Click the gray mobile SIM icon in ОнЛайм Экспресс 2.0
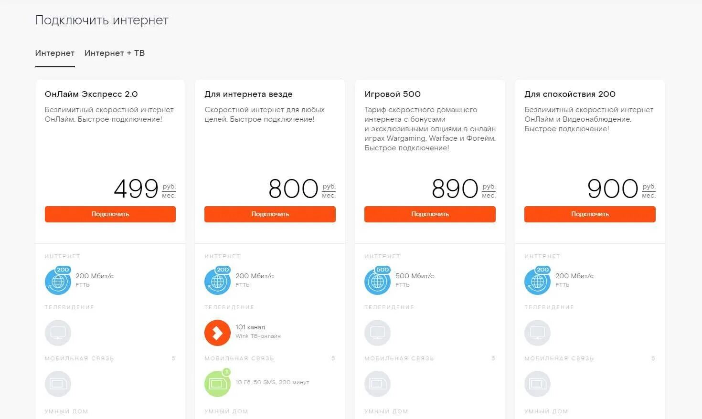702x419 pixels. pos(58,384)
